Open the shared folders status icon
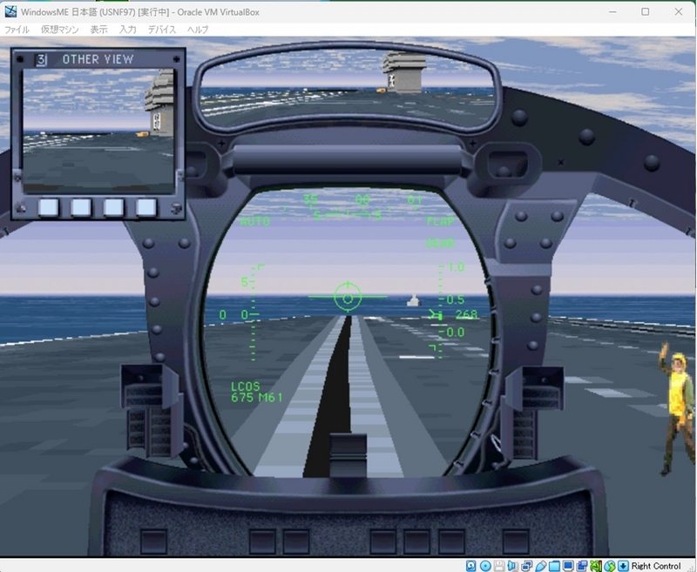This screenshot has width=697, height=572. [554, 566]
